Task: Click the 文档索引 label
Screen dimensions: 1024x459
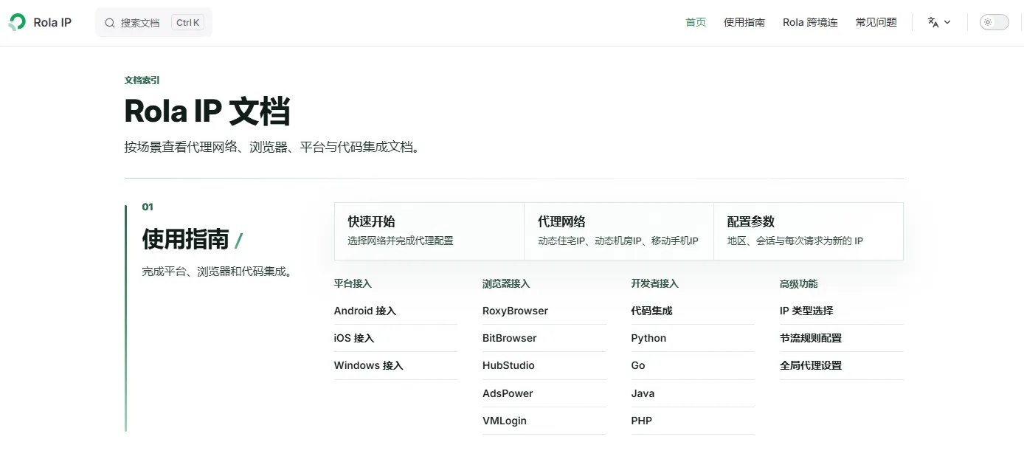Action: 142,80
